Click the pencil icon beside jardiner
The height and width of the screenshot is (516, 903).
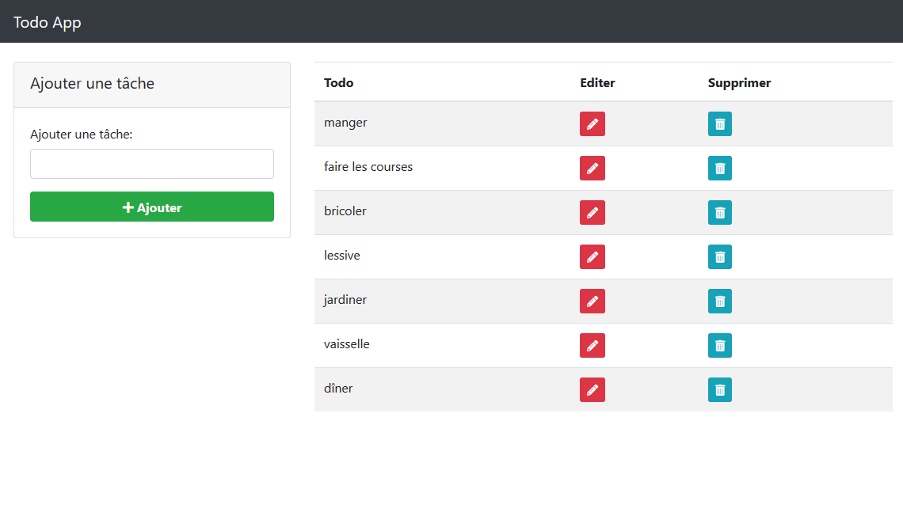pyautogui.click(x=592, y=302)
